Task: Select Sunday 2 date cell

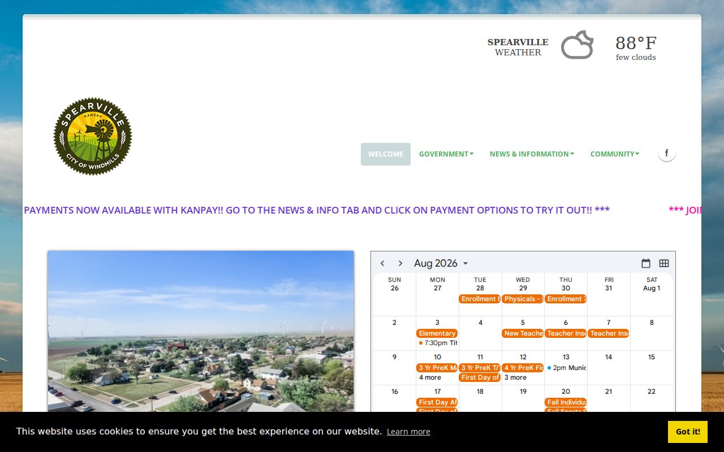Action: (395, 323)
